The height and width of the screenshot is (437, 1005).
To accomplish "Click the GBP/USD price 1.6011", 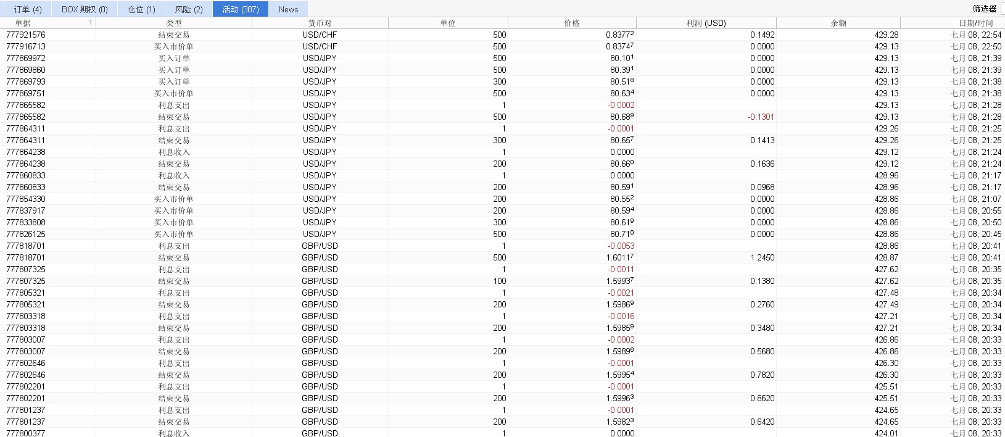I will [x=620, y=258].
